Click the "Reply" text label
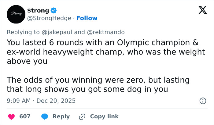 click(x=61, y=116)
